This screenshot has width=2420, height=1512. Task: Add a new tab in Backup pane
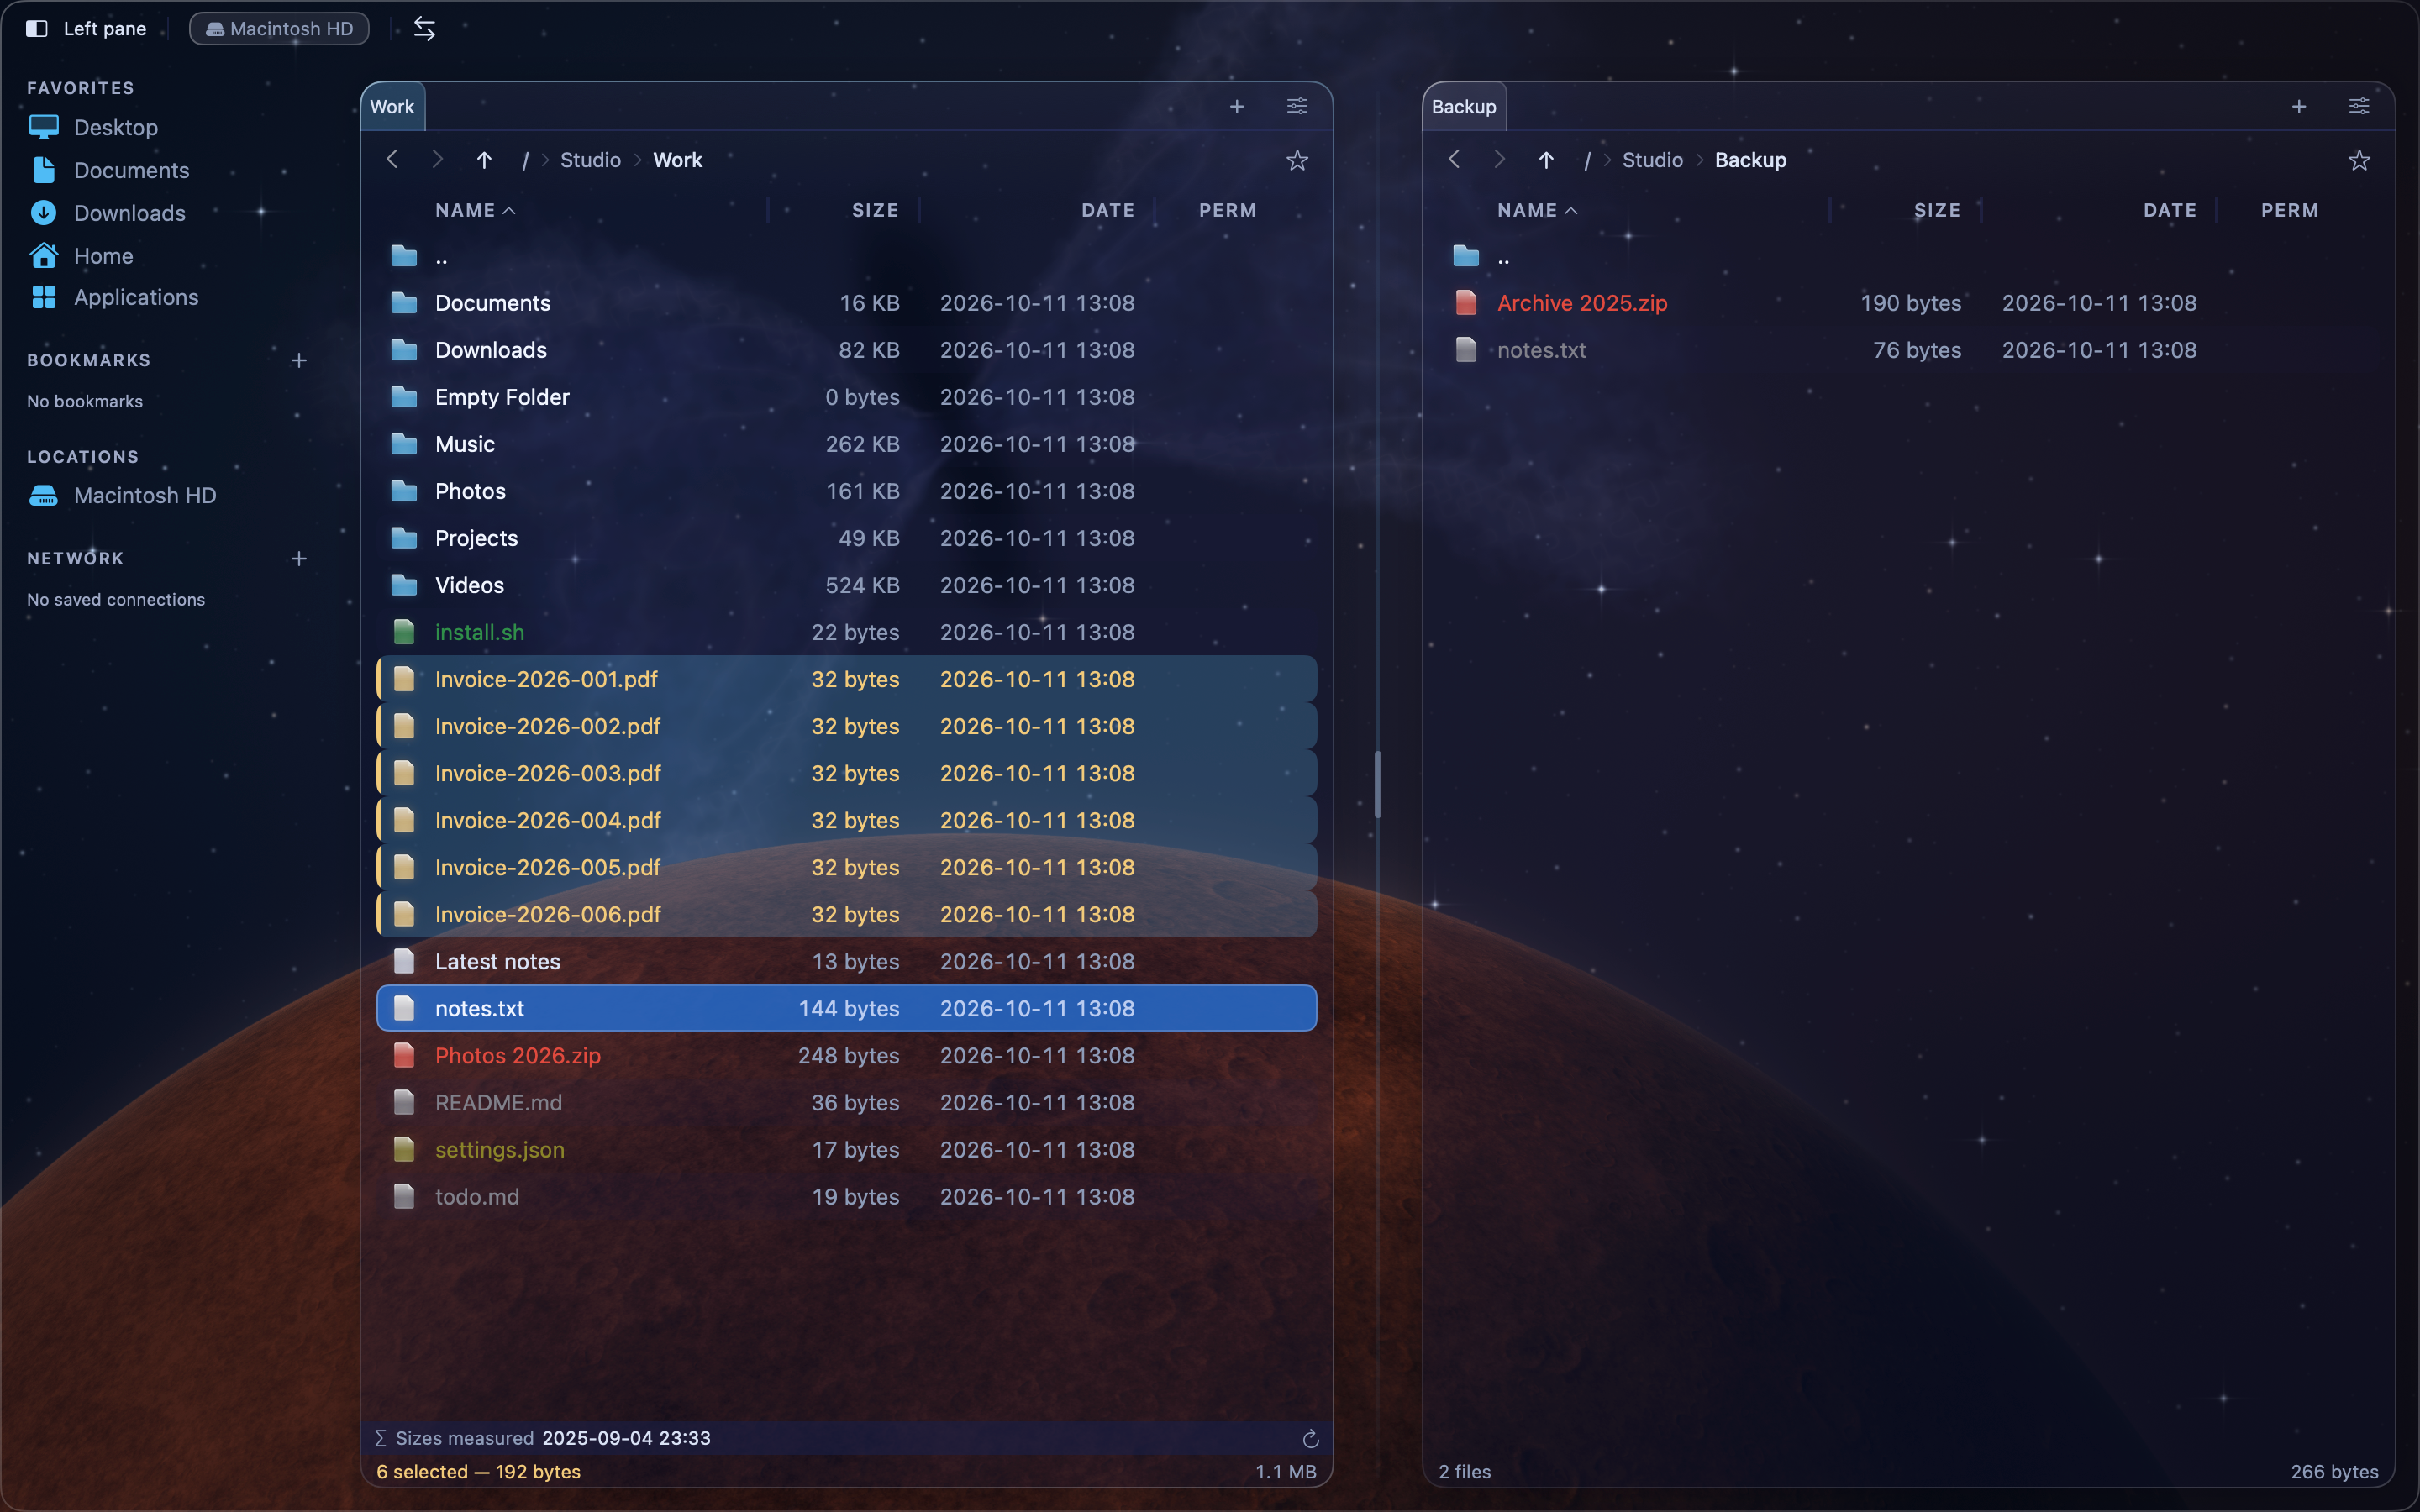click(2299, 106)
